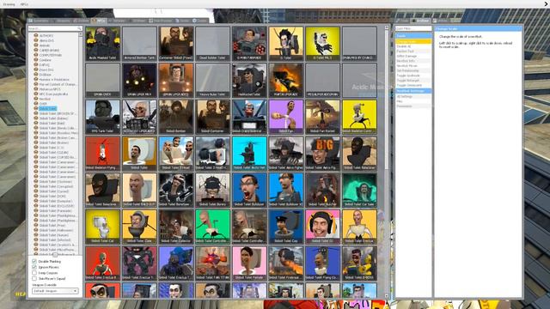Spawn the yellow Skibidi Toilet Car
Viewport: 550px width, 309px height.
pyautogui.click(x=102, y=227)
